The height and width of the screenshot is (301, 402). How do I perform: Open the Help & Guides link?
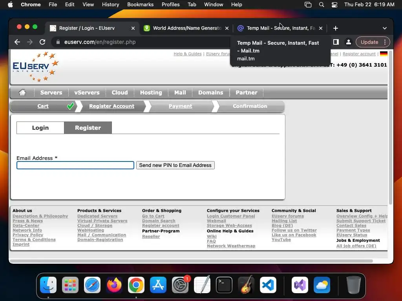[188, 54]
